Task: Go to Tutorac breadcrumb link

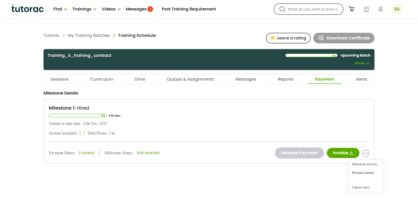Action: [51, 35]
